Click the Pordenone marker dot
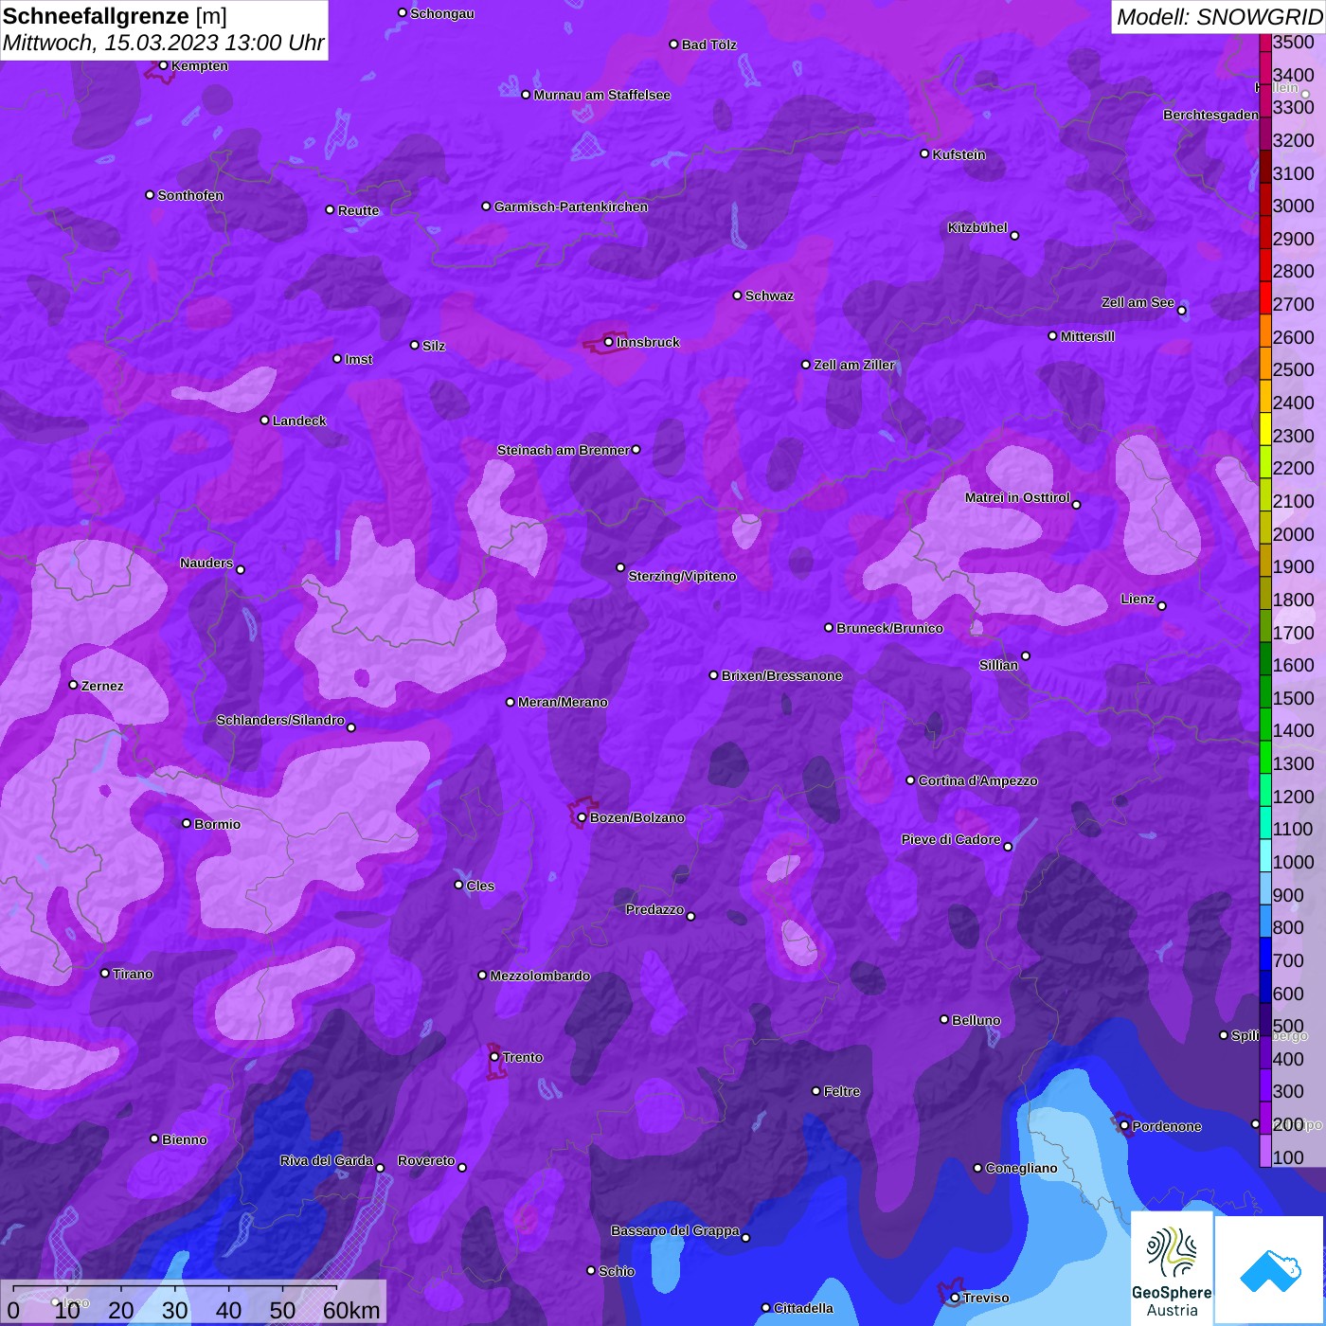Screen dimensions: 1326x1326 tap(1124, 1126)
